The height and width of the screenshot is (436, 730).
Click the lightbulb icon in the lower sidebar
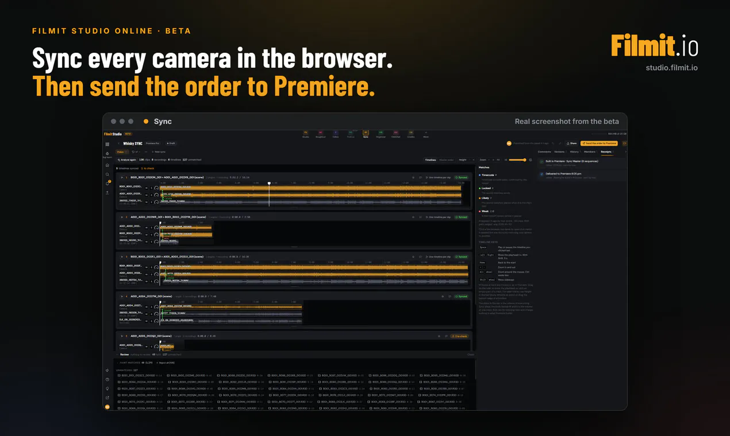(x=107, y=388)
